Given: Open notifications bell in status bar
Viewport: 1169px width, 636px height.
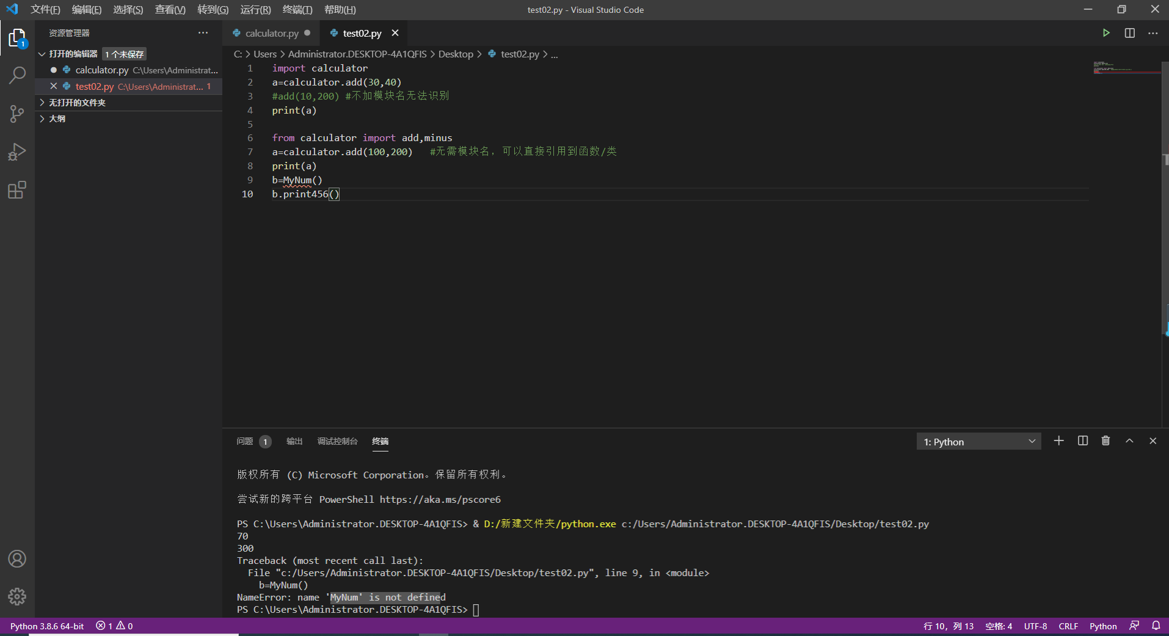Looking at the screenshot, I should [x=1156, y=626].
